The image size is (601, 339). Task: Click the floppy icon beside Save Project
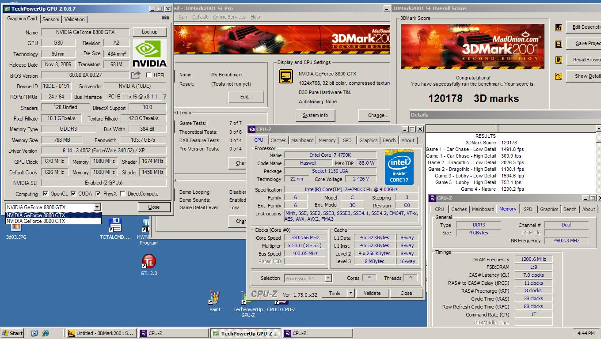click(559, 44)
